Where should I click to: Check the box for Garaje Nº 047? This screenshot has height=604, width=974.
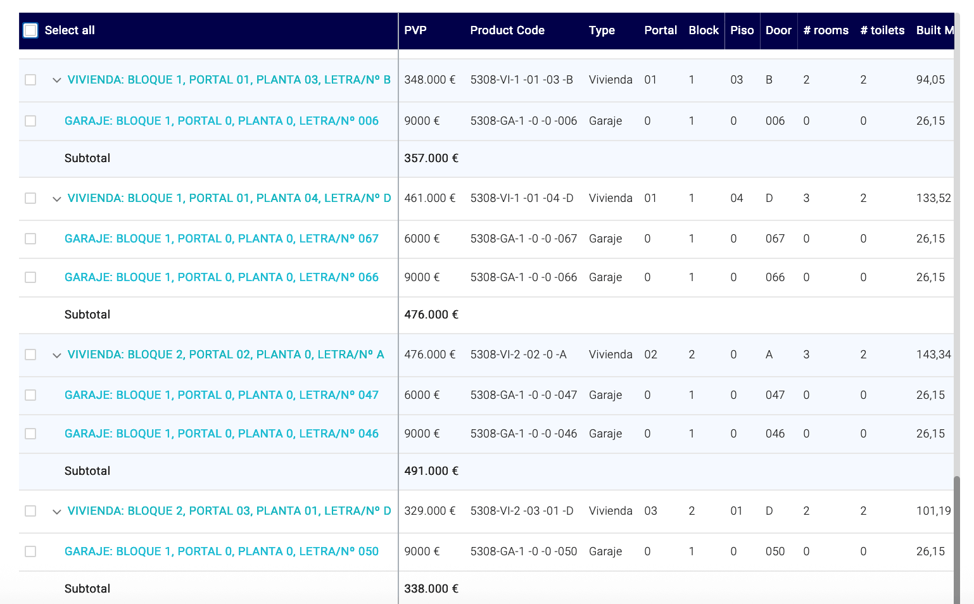point(30,395)
